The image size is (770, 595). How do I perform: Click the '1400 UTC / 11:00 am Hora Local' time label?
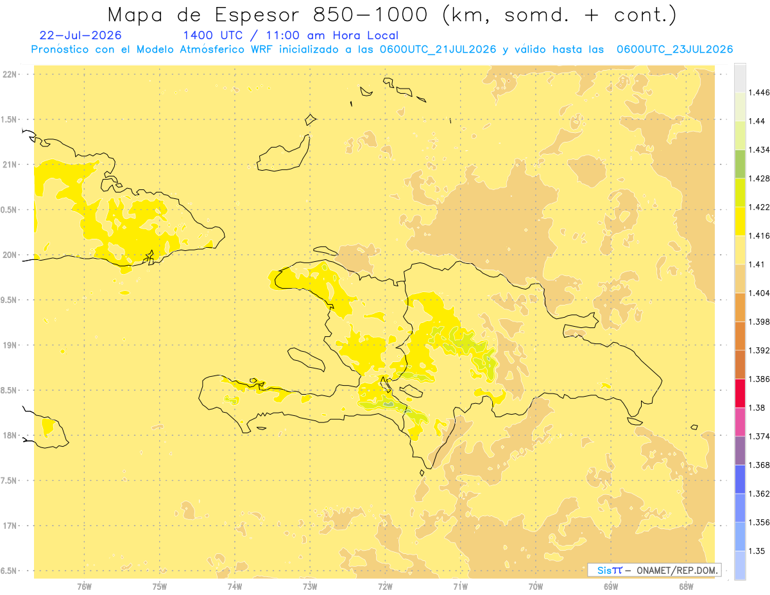(x=291, y=36)
